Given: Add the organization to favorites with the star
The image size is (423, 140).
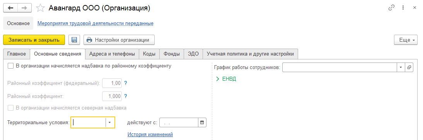Looking at the screenshot, I should [x=40, y=8].
